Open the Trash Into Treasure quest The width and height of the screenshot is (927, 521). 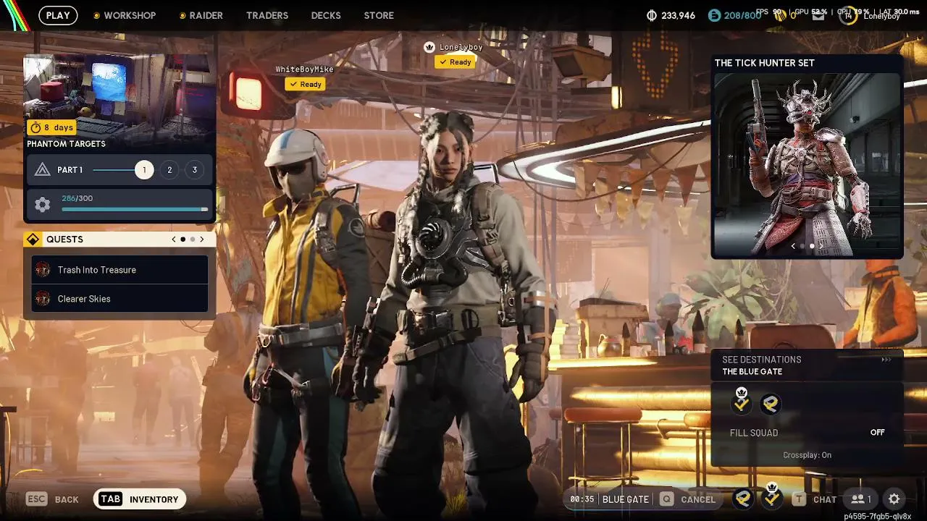(x=119, y=270)
